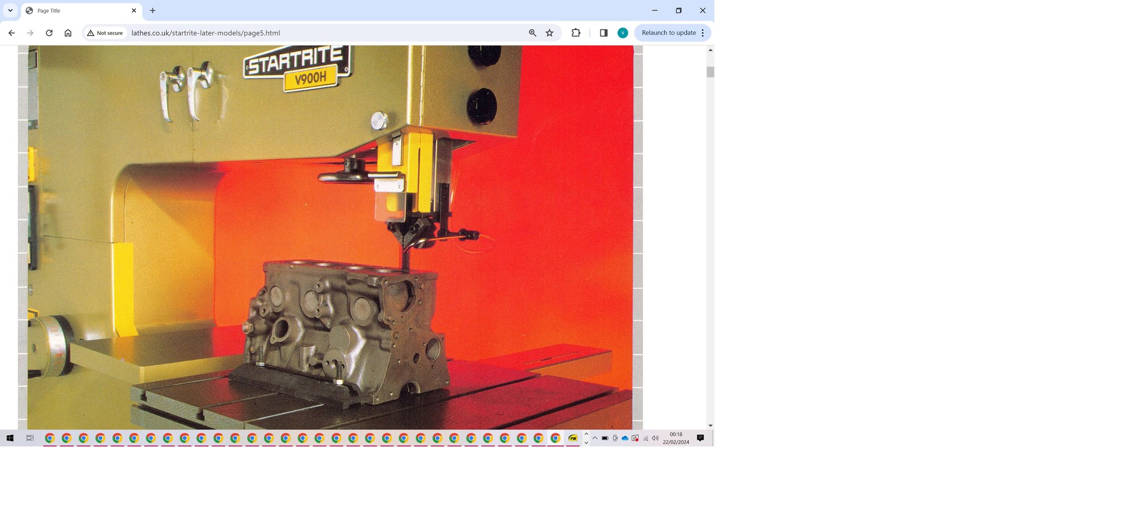Bookmark this page with the star icon
Image resolution: width=1143 pixels, height=522 pixels.
pyautogui.click(x=550, y=33)
